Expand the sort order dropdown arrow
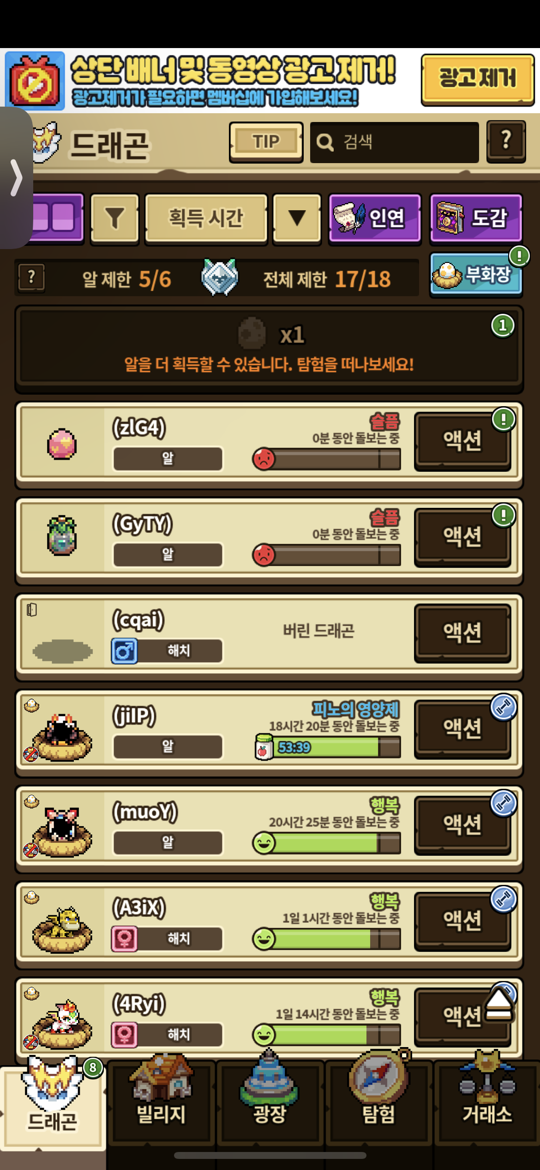 [297, 218]
